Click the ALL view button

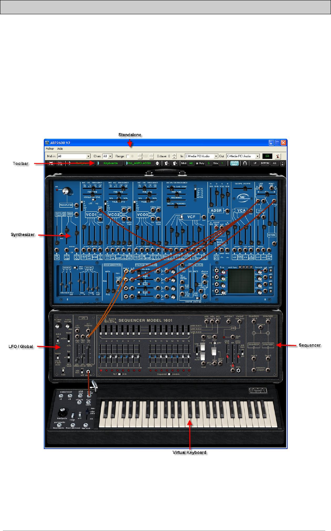(x=274, y=163)
